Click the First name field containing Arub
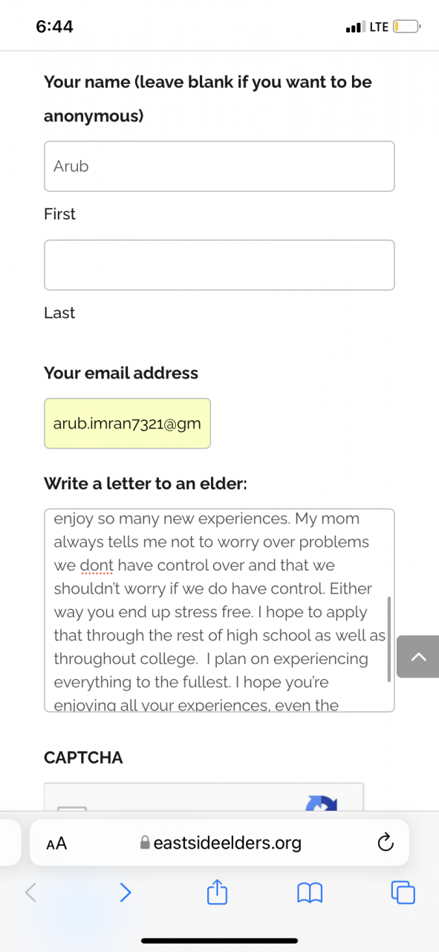The width and height of the screenshot is (439, 952). pos(219,166)
